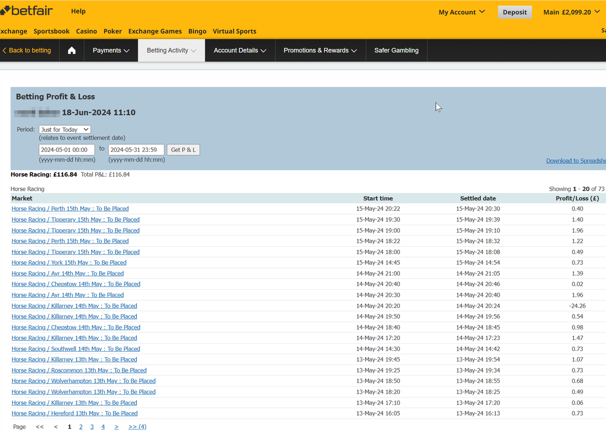Viewport: 606px width, 433px height.
Task: Open Tipperary 15th May 18:00 market link
Action: point(75,252)
